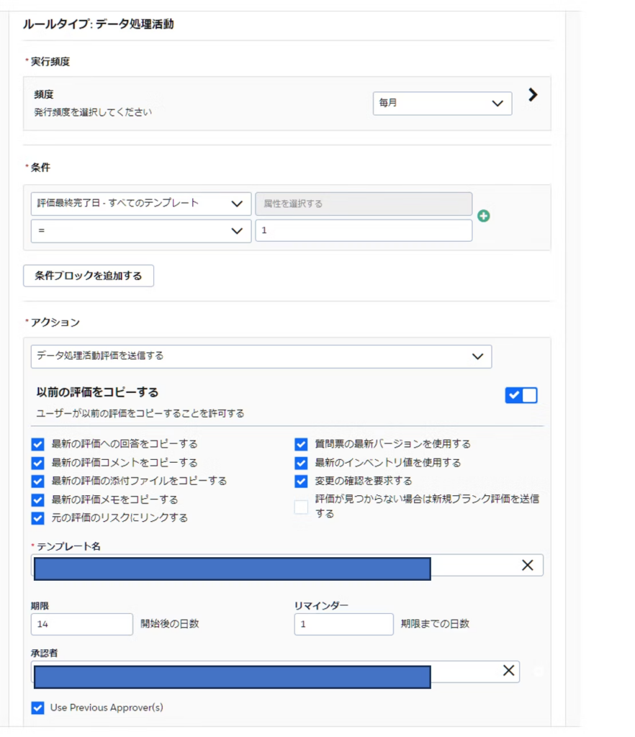Click the 条件ブロックを追加する button
Image resolution: width=635 pixels, height=737 pixels.
coord(89,276)
